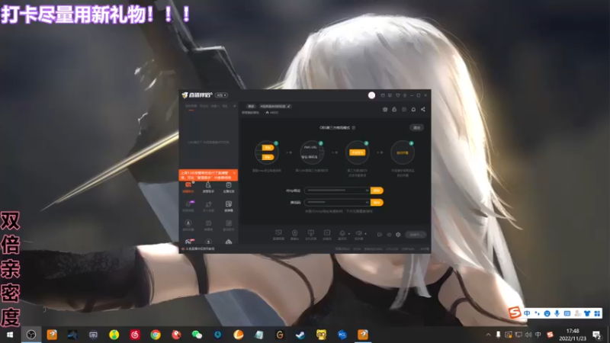Click the microphone icon in the bottom toolbar
610x343 pixels.
click(x=342, y=233)
